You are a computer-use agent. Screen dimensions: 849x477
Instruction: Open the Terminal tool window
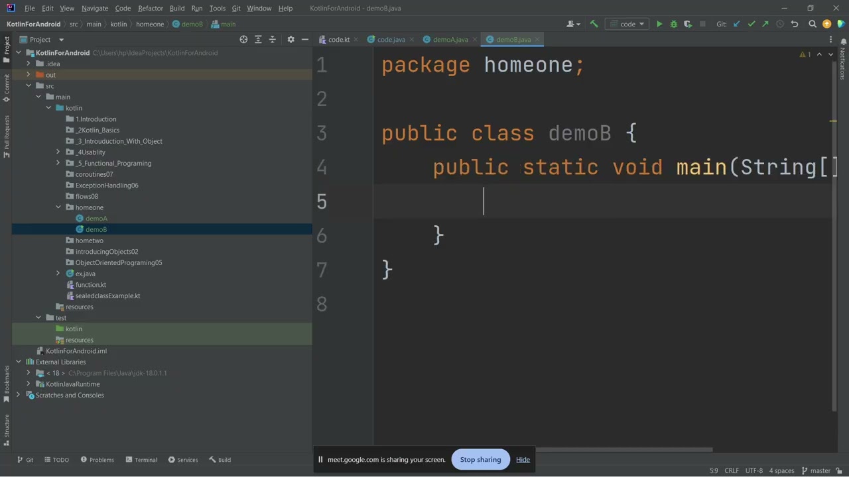(x=141, y=460)
